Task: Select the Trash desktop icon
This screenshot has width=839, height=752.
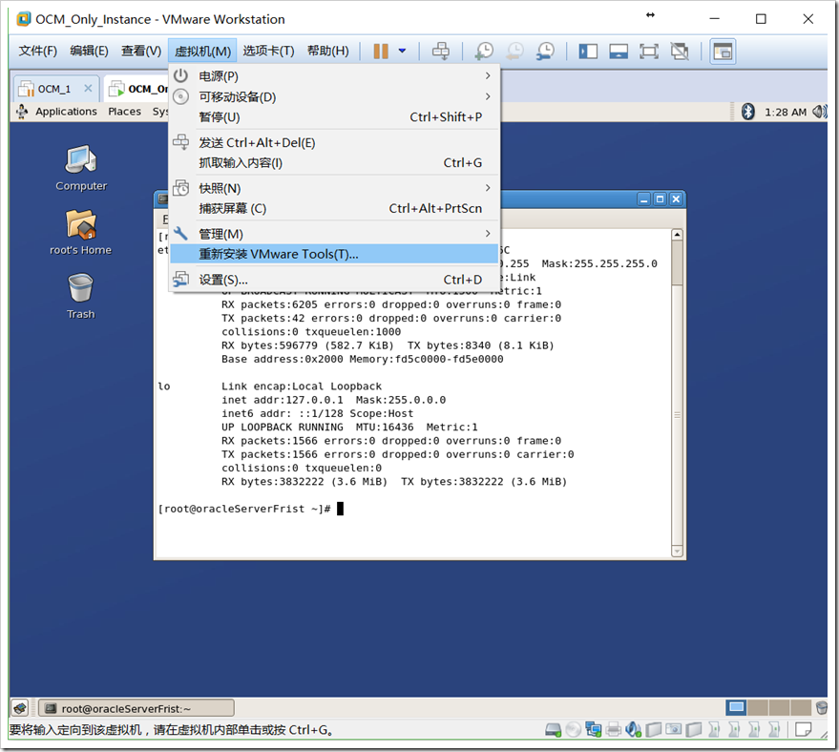Action: (x=81, y=296)
